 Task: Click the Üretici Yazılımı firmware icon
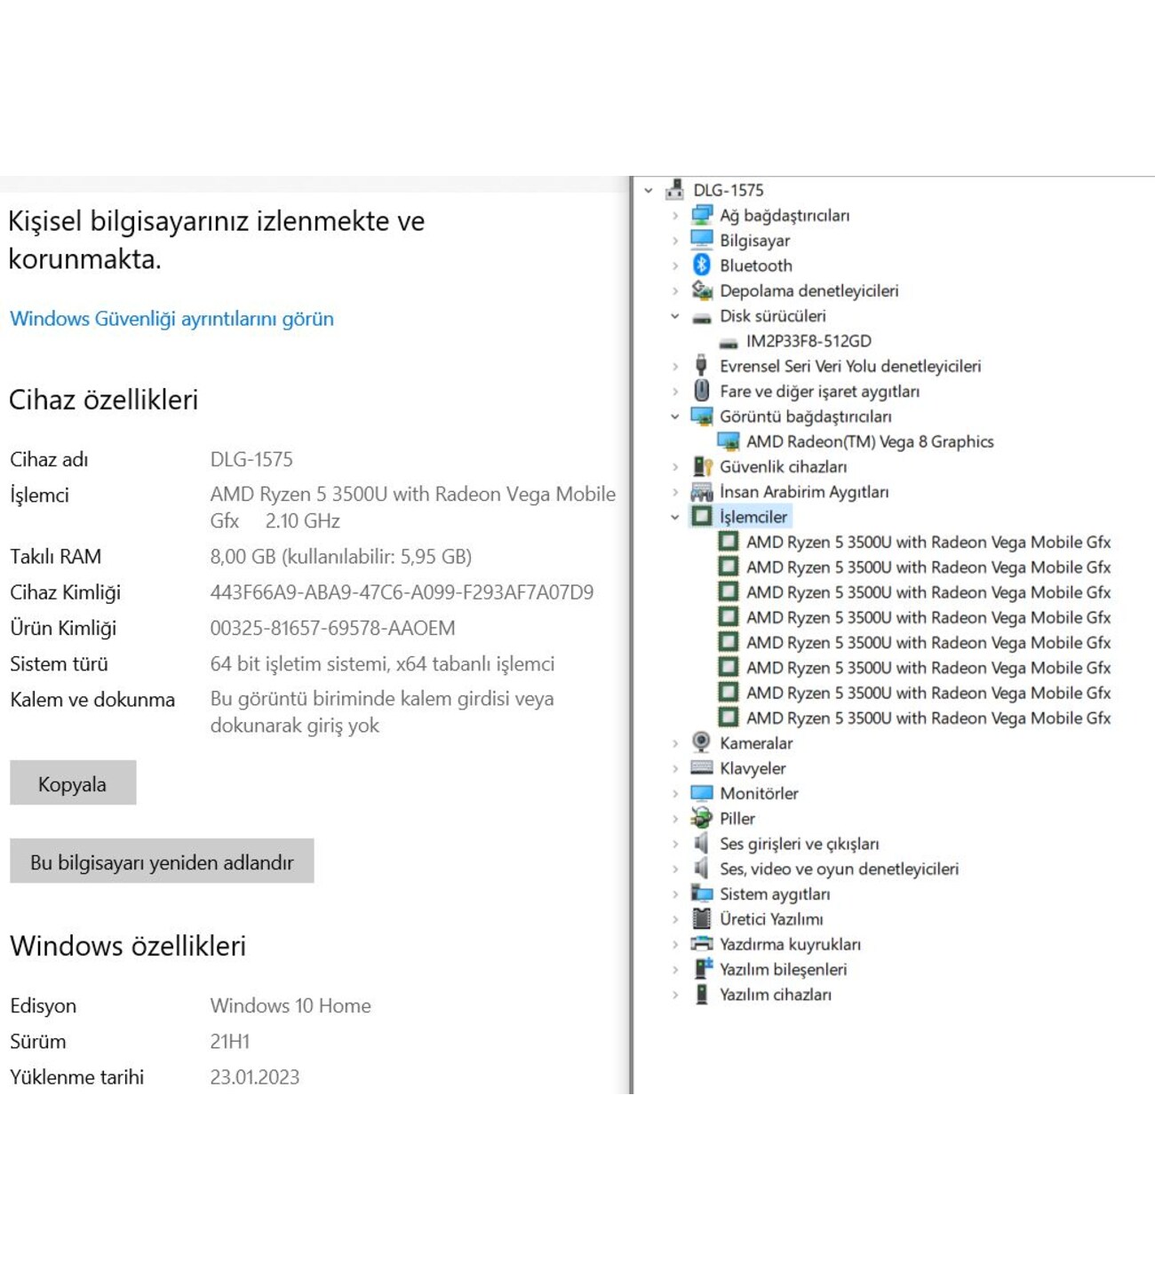(x=702, y=918)
